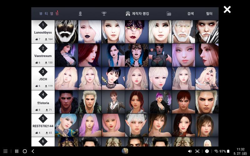Open LunoxAbyss white-bearded old man thumbnail
This screenshot has width=250, height=156.
click(x=183, y=32)
